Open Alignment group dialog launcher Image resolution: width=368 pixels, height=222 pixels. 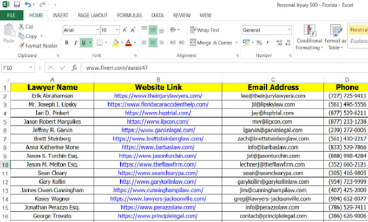[238, 56]
